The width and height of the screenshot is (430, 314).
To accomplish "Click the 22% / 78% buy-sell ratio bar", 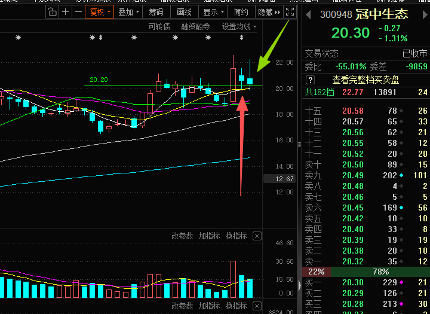I will click(366, 272).
